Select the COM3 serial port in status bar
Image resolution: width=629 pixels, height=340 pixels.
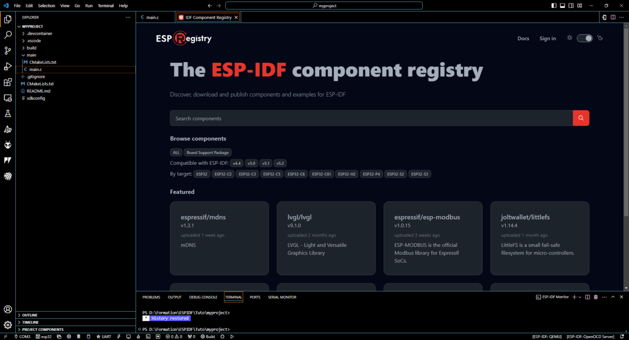(22, 337)
